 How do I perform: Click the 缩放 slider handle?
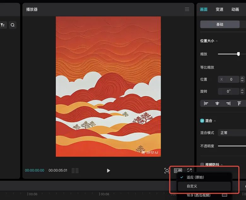238,54
